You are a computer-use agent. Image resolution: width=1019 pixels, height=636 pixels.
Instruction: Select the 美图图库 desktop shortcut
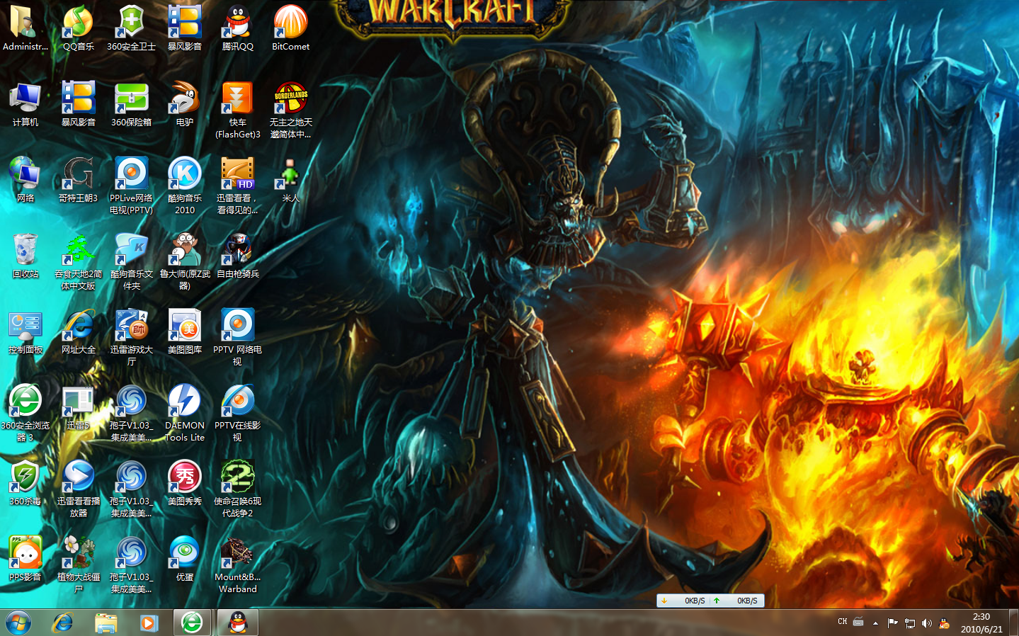[184, 331]
